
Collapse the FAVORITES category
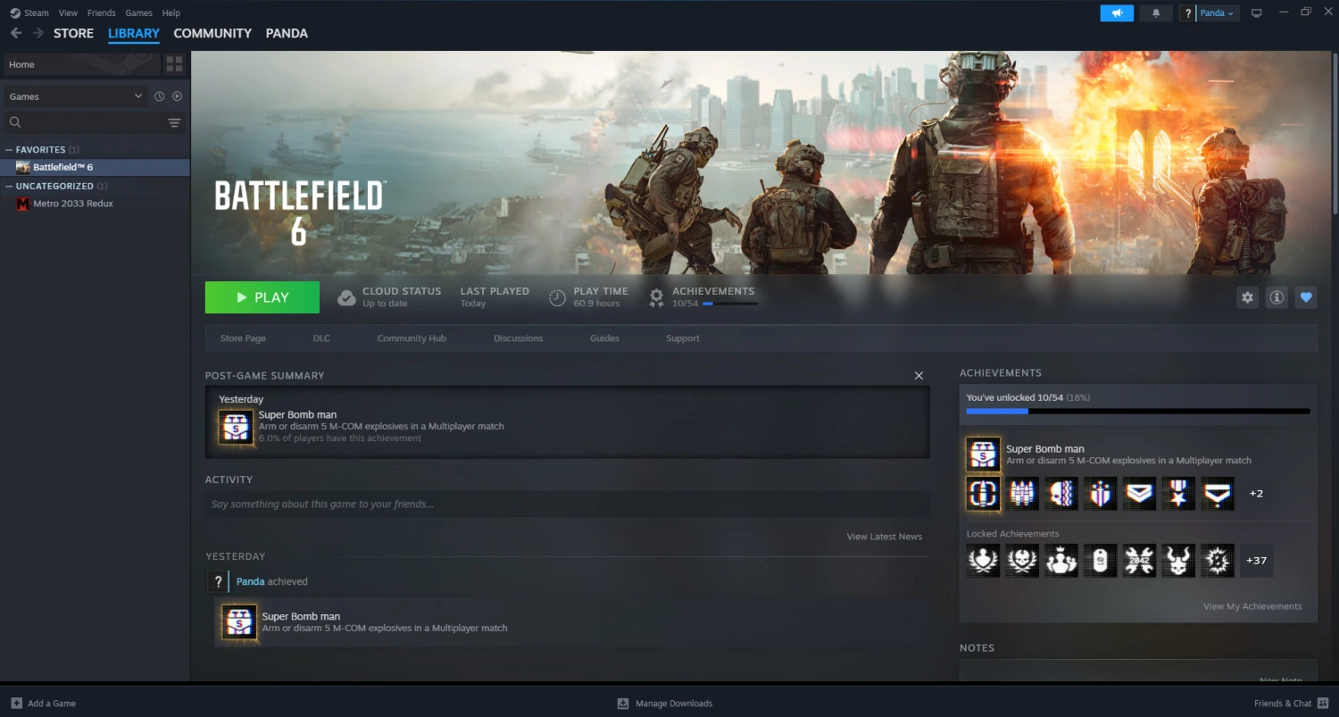[x=9, y=150]
